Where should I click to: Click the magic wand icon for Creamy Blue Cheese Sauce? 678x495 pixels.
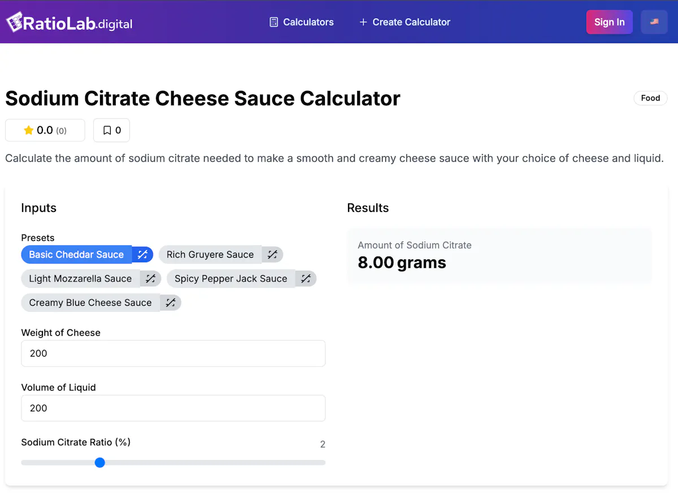point(171,302)
